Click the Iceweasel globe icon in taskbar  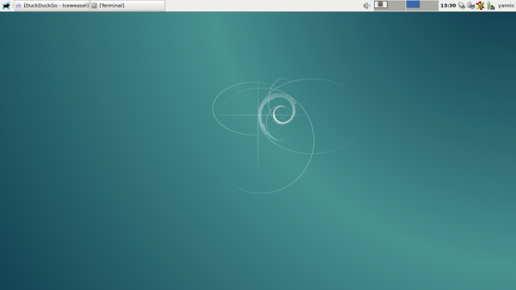click(x=19, y=6)
